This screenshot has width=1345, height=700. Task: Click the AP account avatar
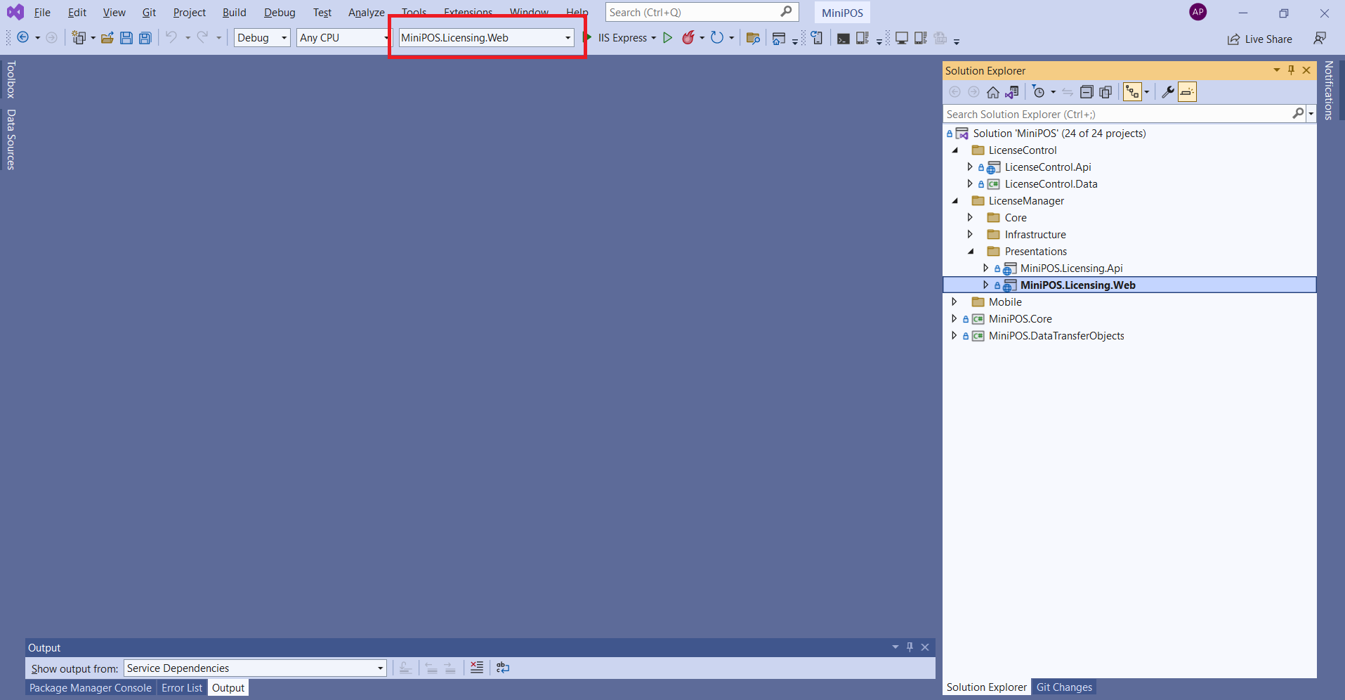pyautogui.click(x=1198, y=12)
